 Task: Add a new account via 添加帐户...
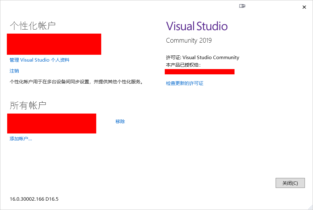click(x=20, y=138)
